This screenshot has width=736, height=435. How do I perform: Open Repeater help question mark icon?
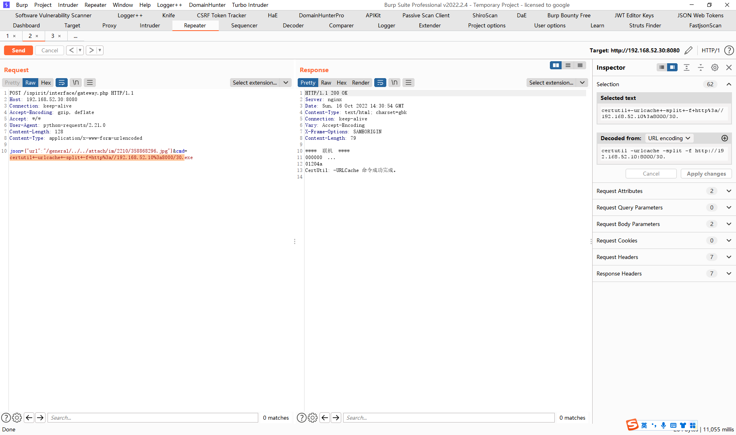[x=729, y=50]
